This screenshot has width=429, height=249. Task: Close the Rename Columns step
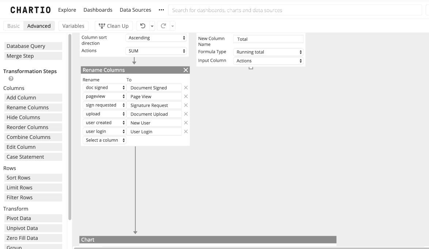tap(186, 70)
